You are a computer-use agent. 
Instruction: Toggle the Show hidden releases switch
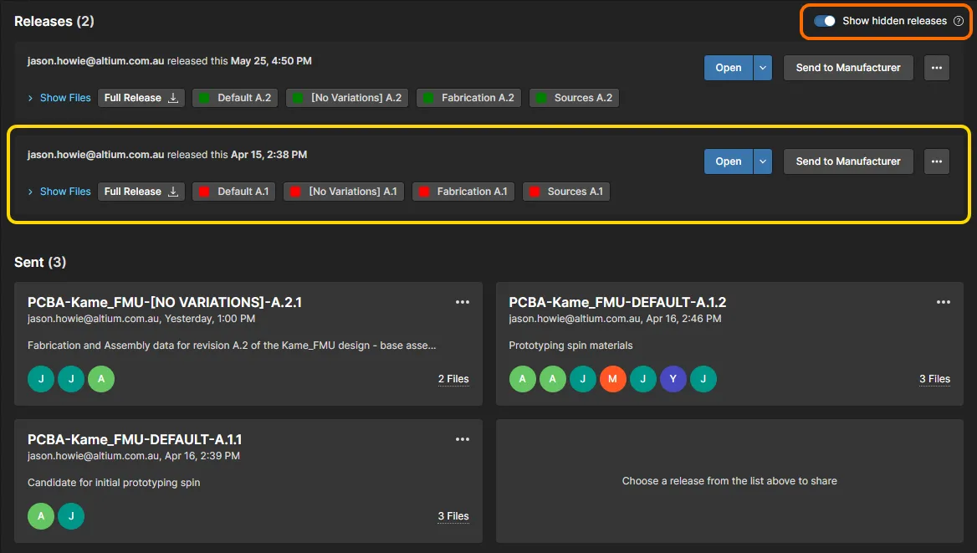(x=825, y=21)
